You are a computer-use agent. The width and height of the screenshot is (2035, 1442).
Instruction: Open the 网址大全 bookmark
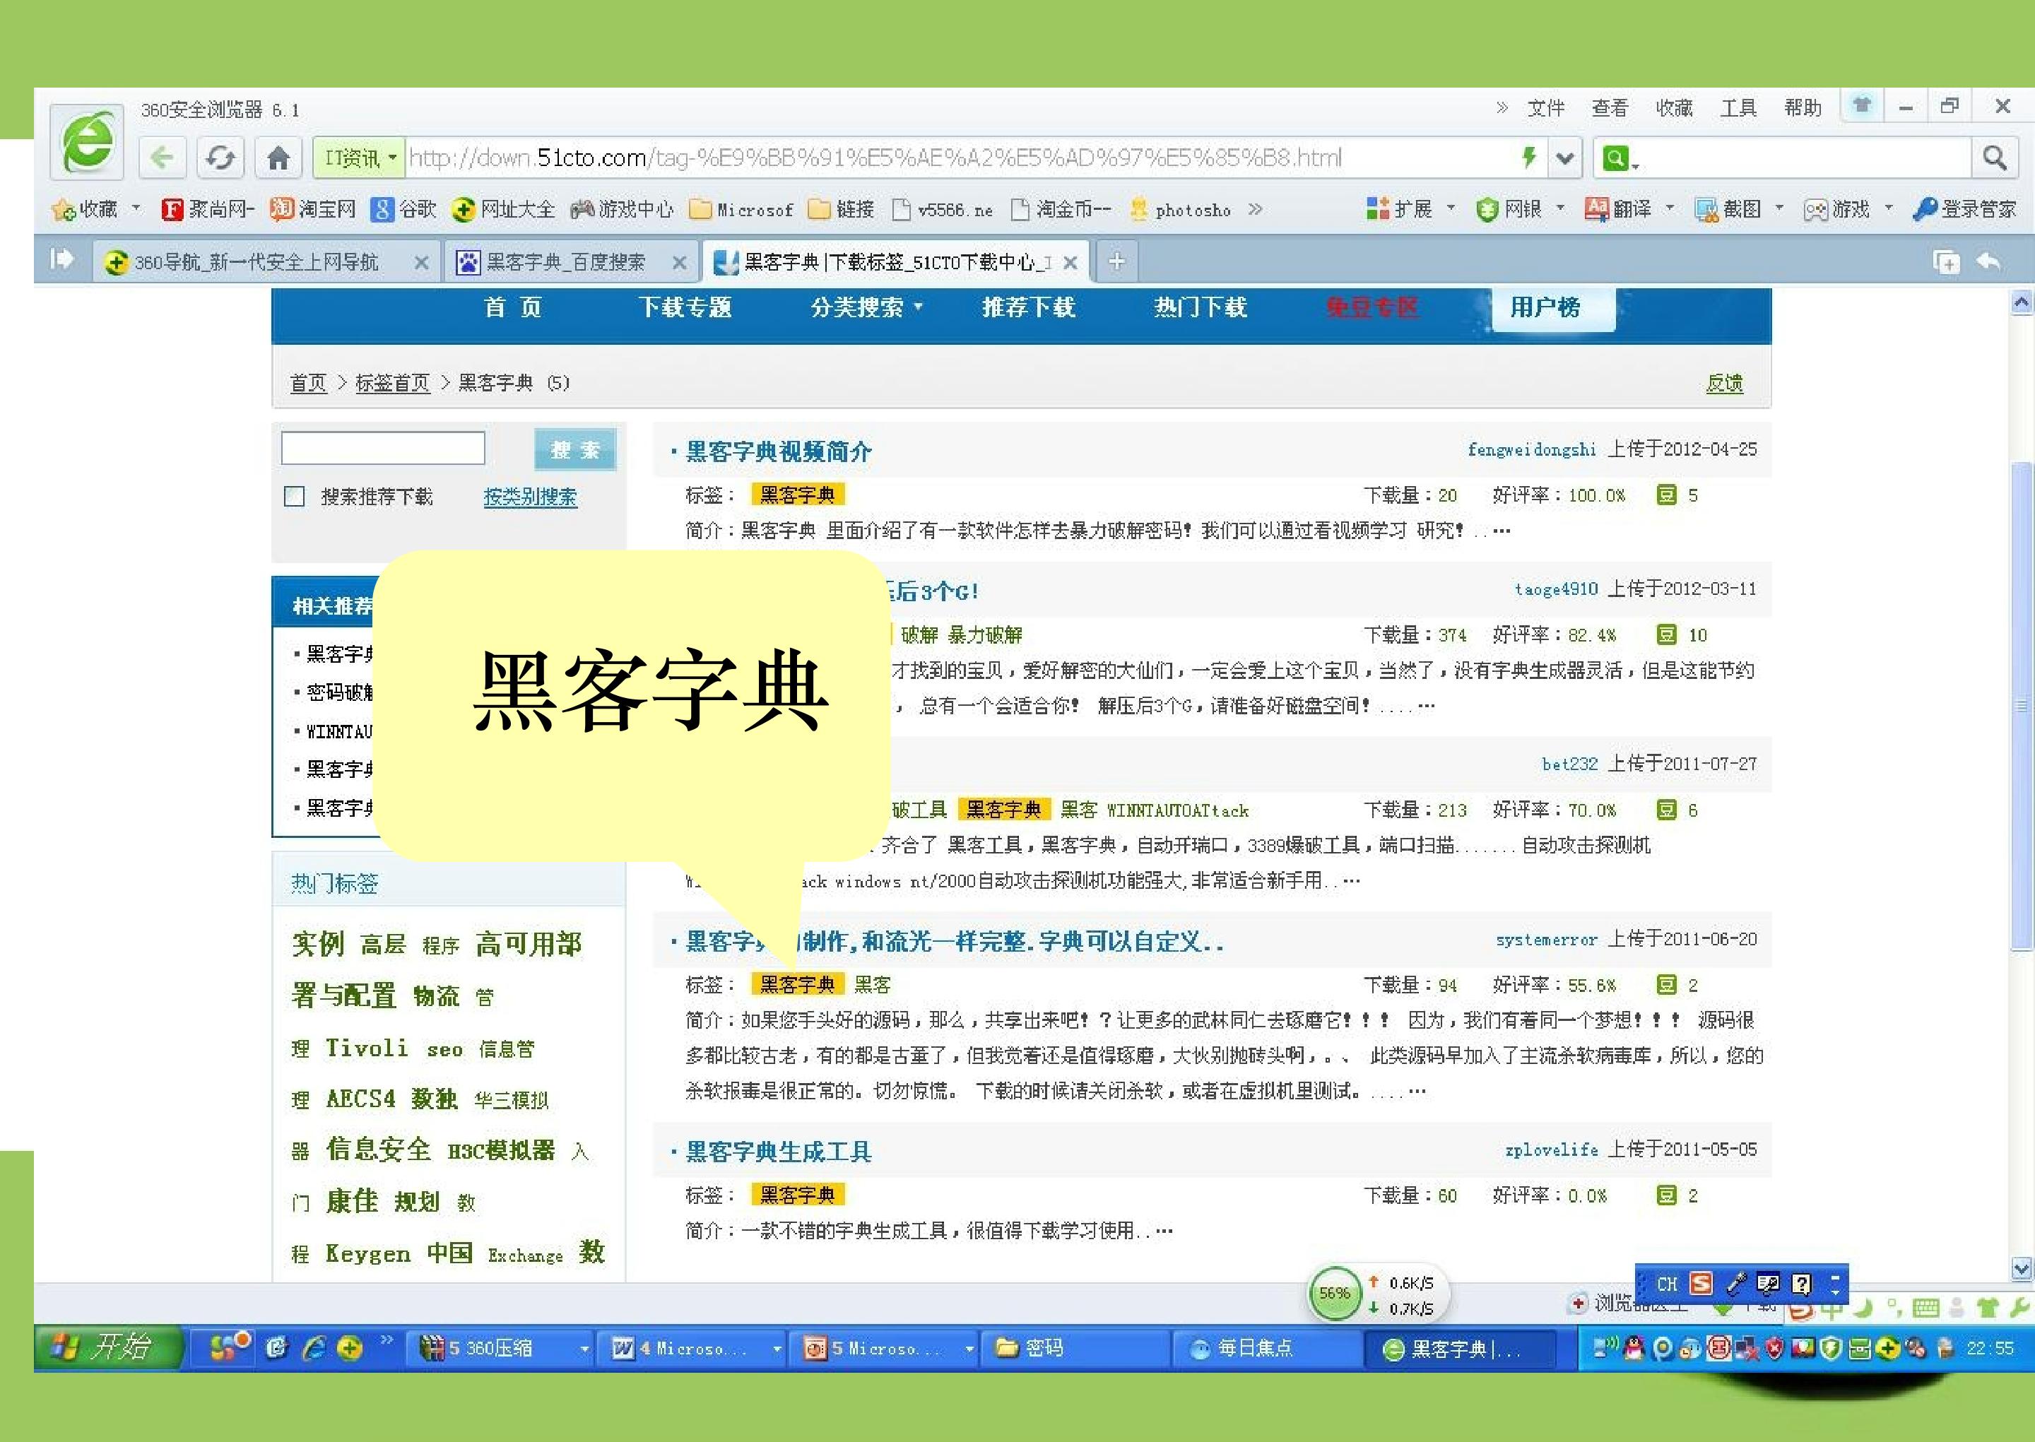click(x=503, y=210)
